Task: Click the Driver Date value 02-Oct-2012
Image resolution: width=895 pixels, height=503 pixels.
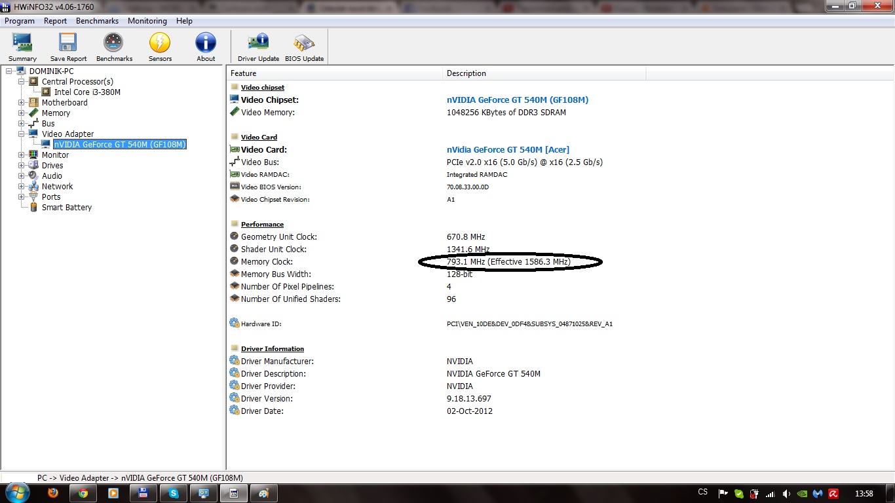Action: click(x=470, y=411)
